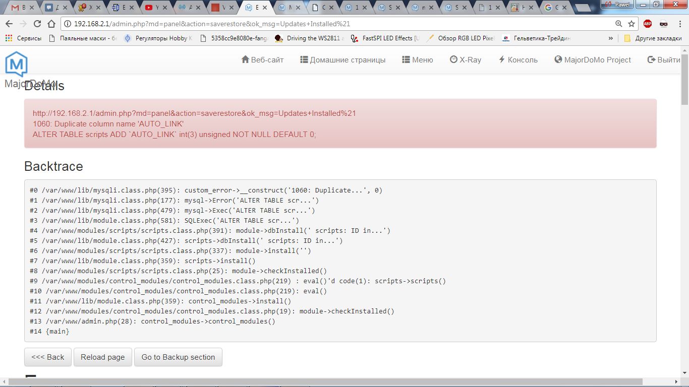Open the Паяльные маски bookmark
The height and width of the screenshot is (387, 689).
pos(83,38)
